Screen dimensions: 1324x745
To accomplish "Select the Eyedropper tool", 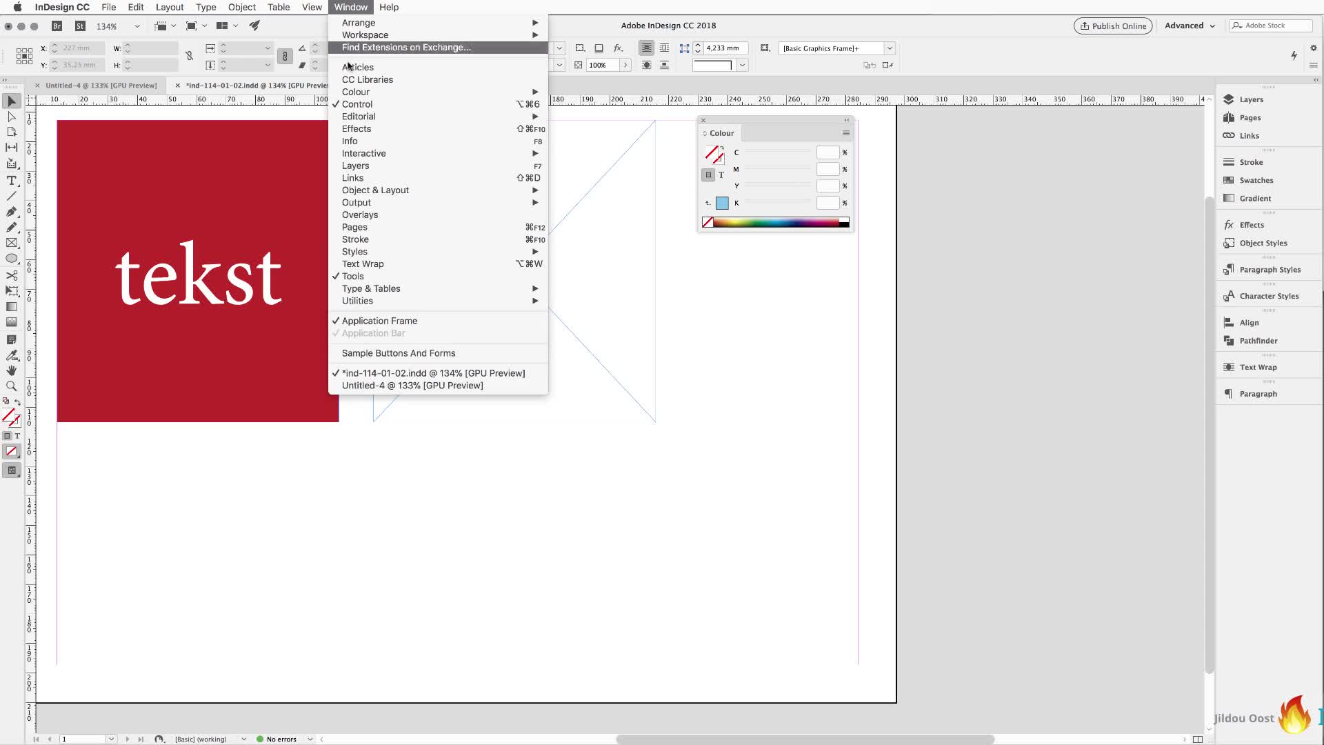I will tap(12, 355).
